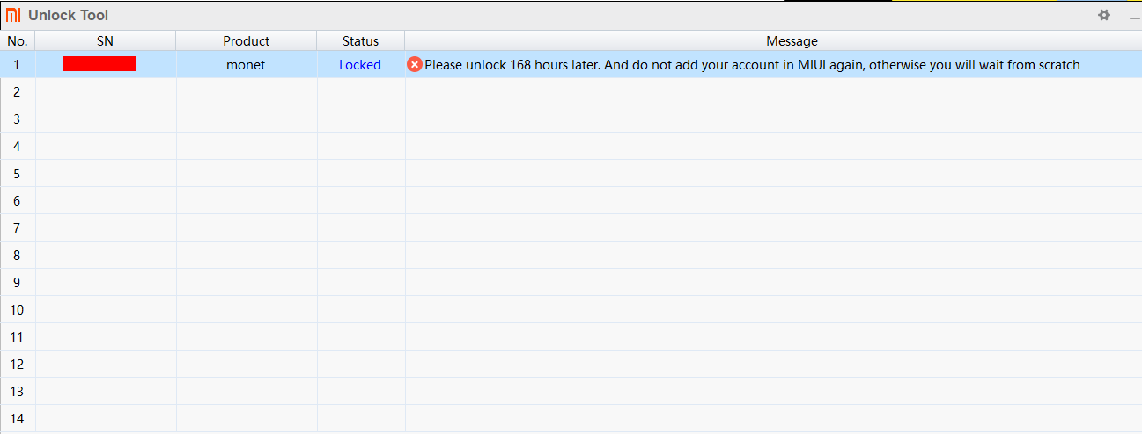Sort by the No. column header
The image size is (1142, 434).
(18, 40)
